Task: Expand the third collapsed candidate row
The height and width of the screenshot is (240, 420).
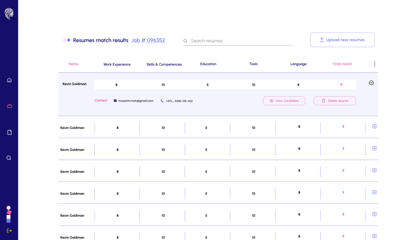Action: (374, 170)
